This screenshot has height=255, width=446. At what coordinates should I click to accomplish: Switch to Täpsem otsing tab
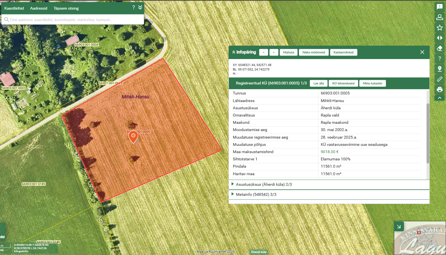[66, 8]
